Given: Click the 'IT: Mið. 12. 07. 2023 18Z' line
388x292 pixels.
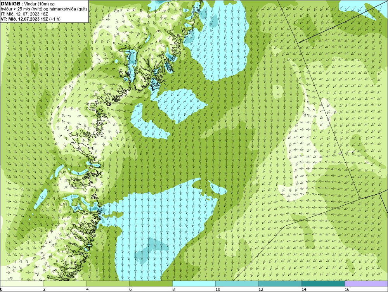Looking at the screenshot, I should point(24,14).
